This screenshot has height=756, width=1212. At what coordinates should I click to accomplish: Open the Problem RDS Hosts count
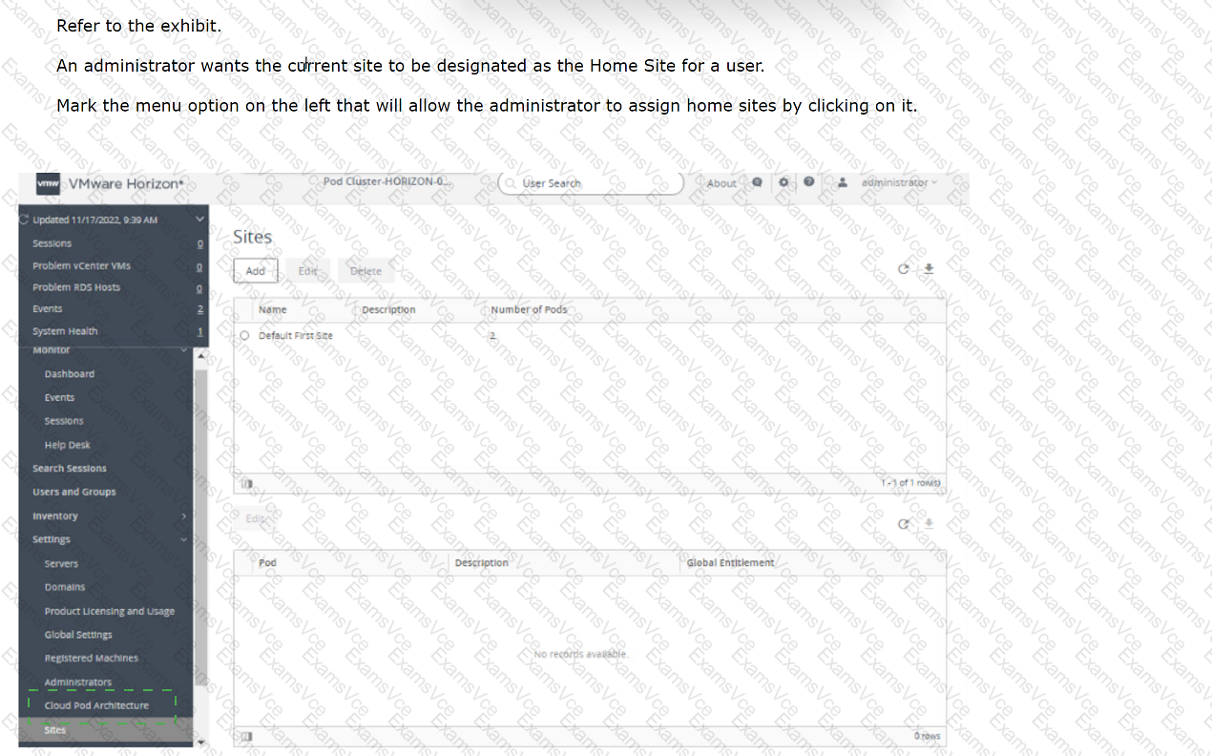(199, 287)
